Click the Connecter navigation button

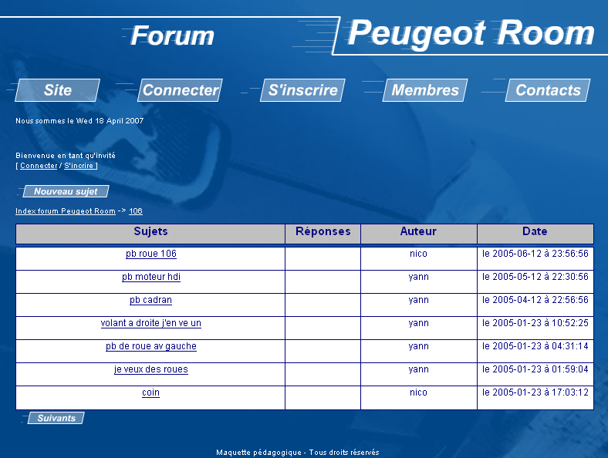click(180, 90)
